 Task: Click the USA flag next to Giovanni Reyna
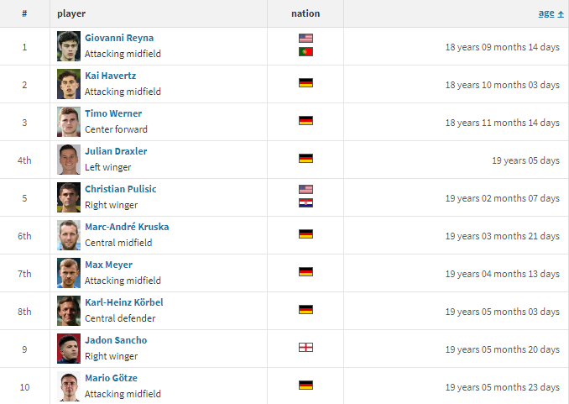[305, 38]
